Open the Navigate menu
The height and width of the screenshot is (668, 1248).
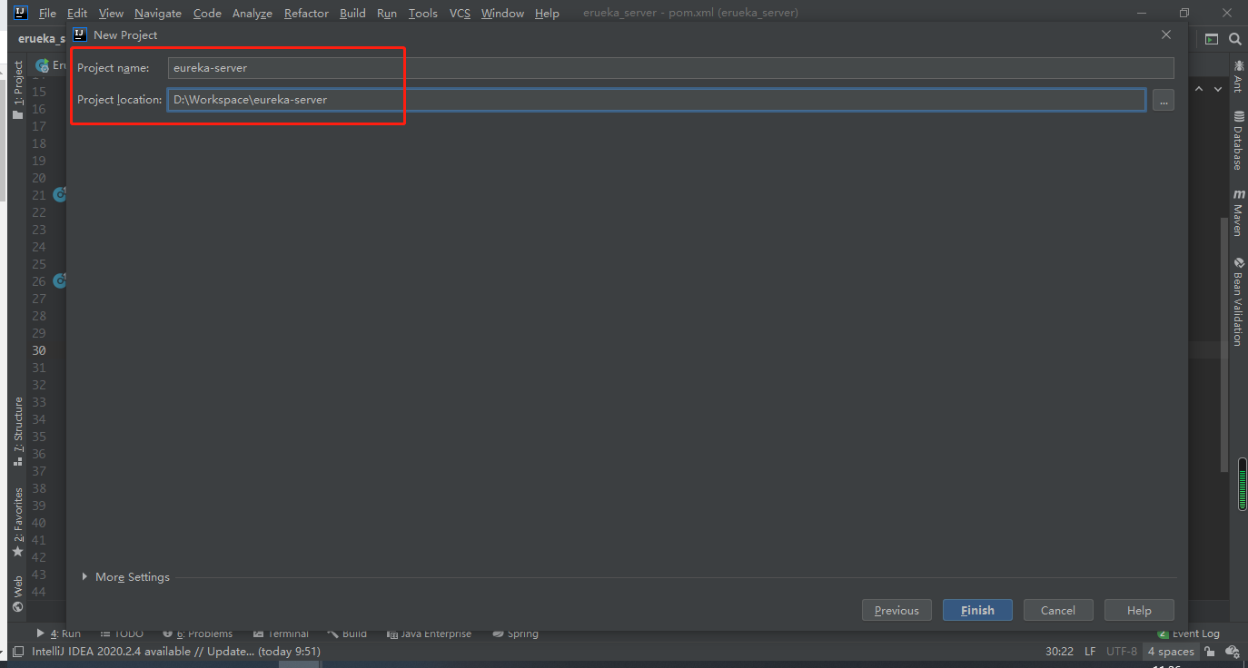coord(158,13)
